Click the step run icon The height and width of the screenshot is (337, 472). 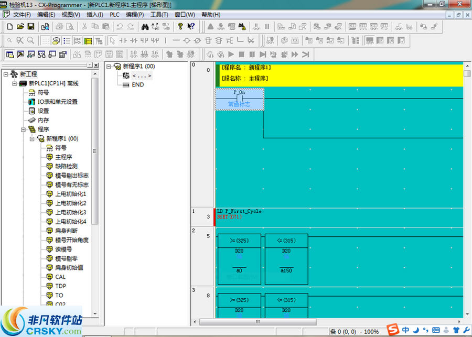tap(263, 55)
